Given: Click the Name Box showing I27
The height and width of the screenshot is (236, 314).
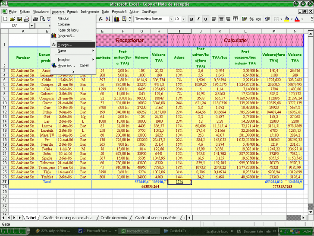Looking at the screenshot, I should (x=15, y=26).
